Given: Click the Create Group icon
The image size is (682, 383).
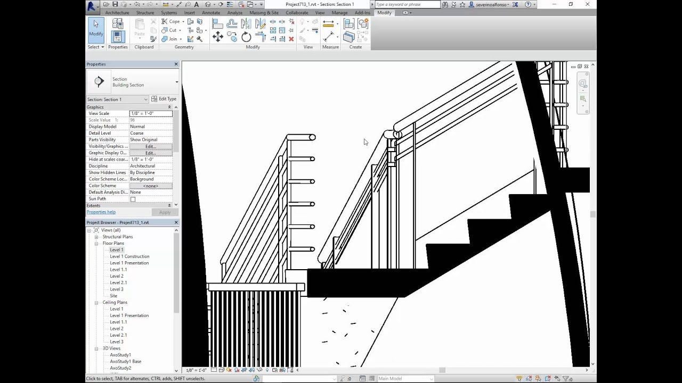Looking at the screenshot, I should [363, 23].
